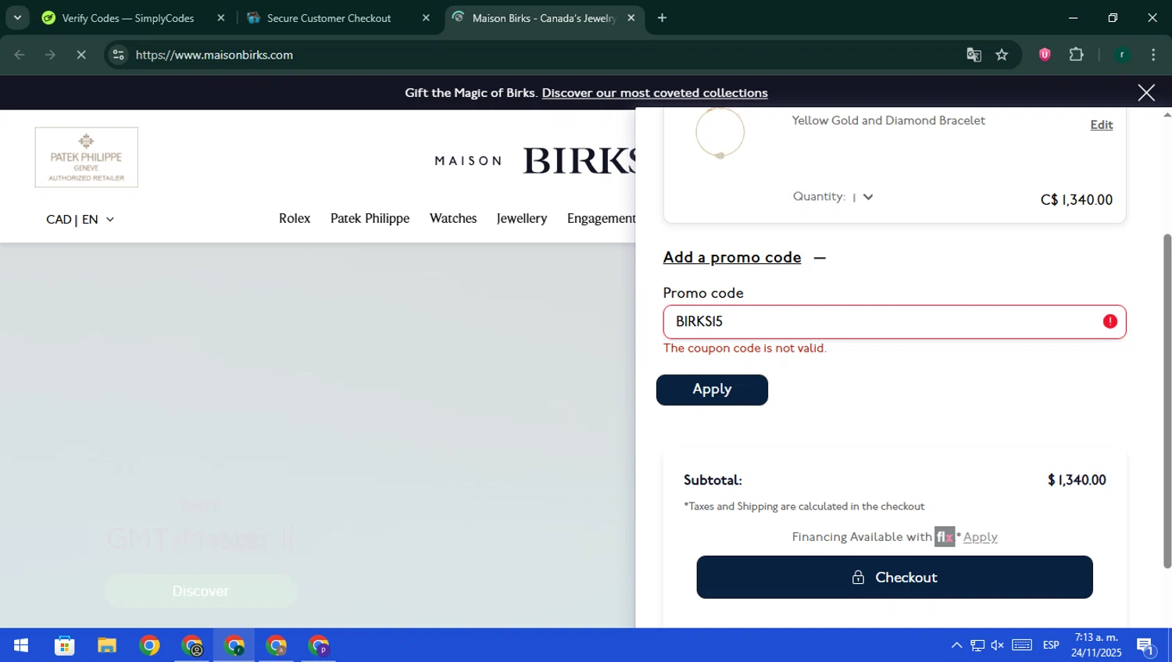The image size is (1172, 662).
Task: Switch to Verify Codes — SimplyCodes tab
Action: tap(127, 18)
